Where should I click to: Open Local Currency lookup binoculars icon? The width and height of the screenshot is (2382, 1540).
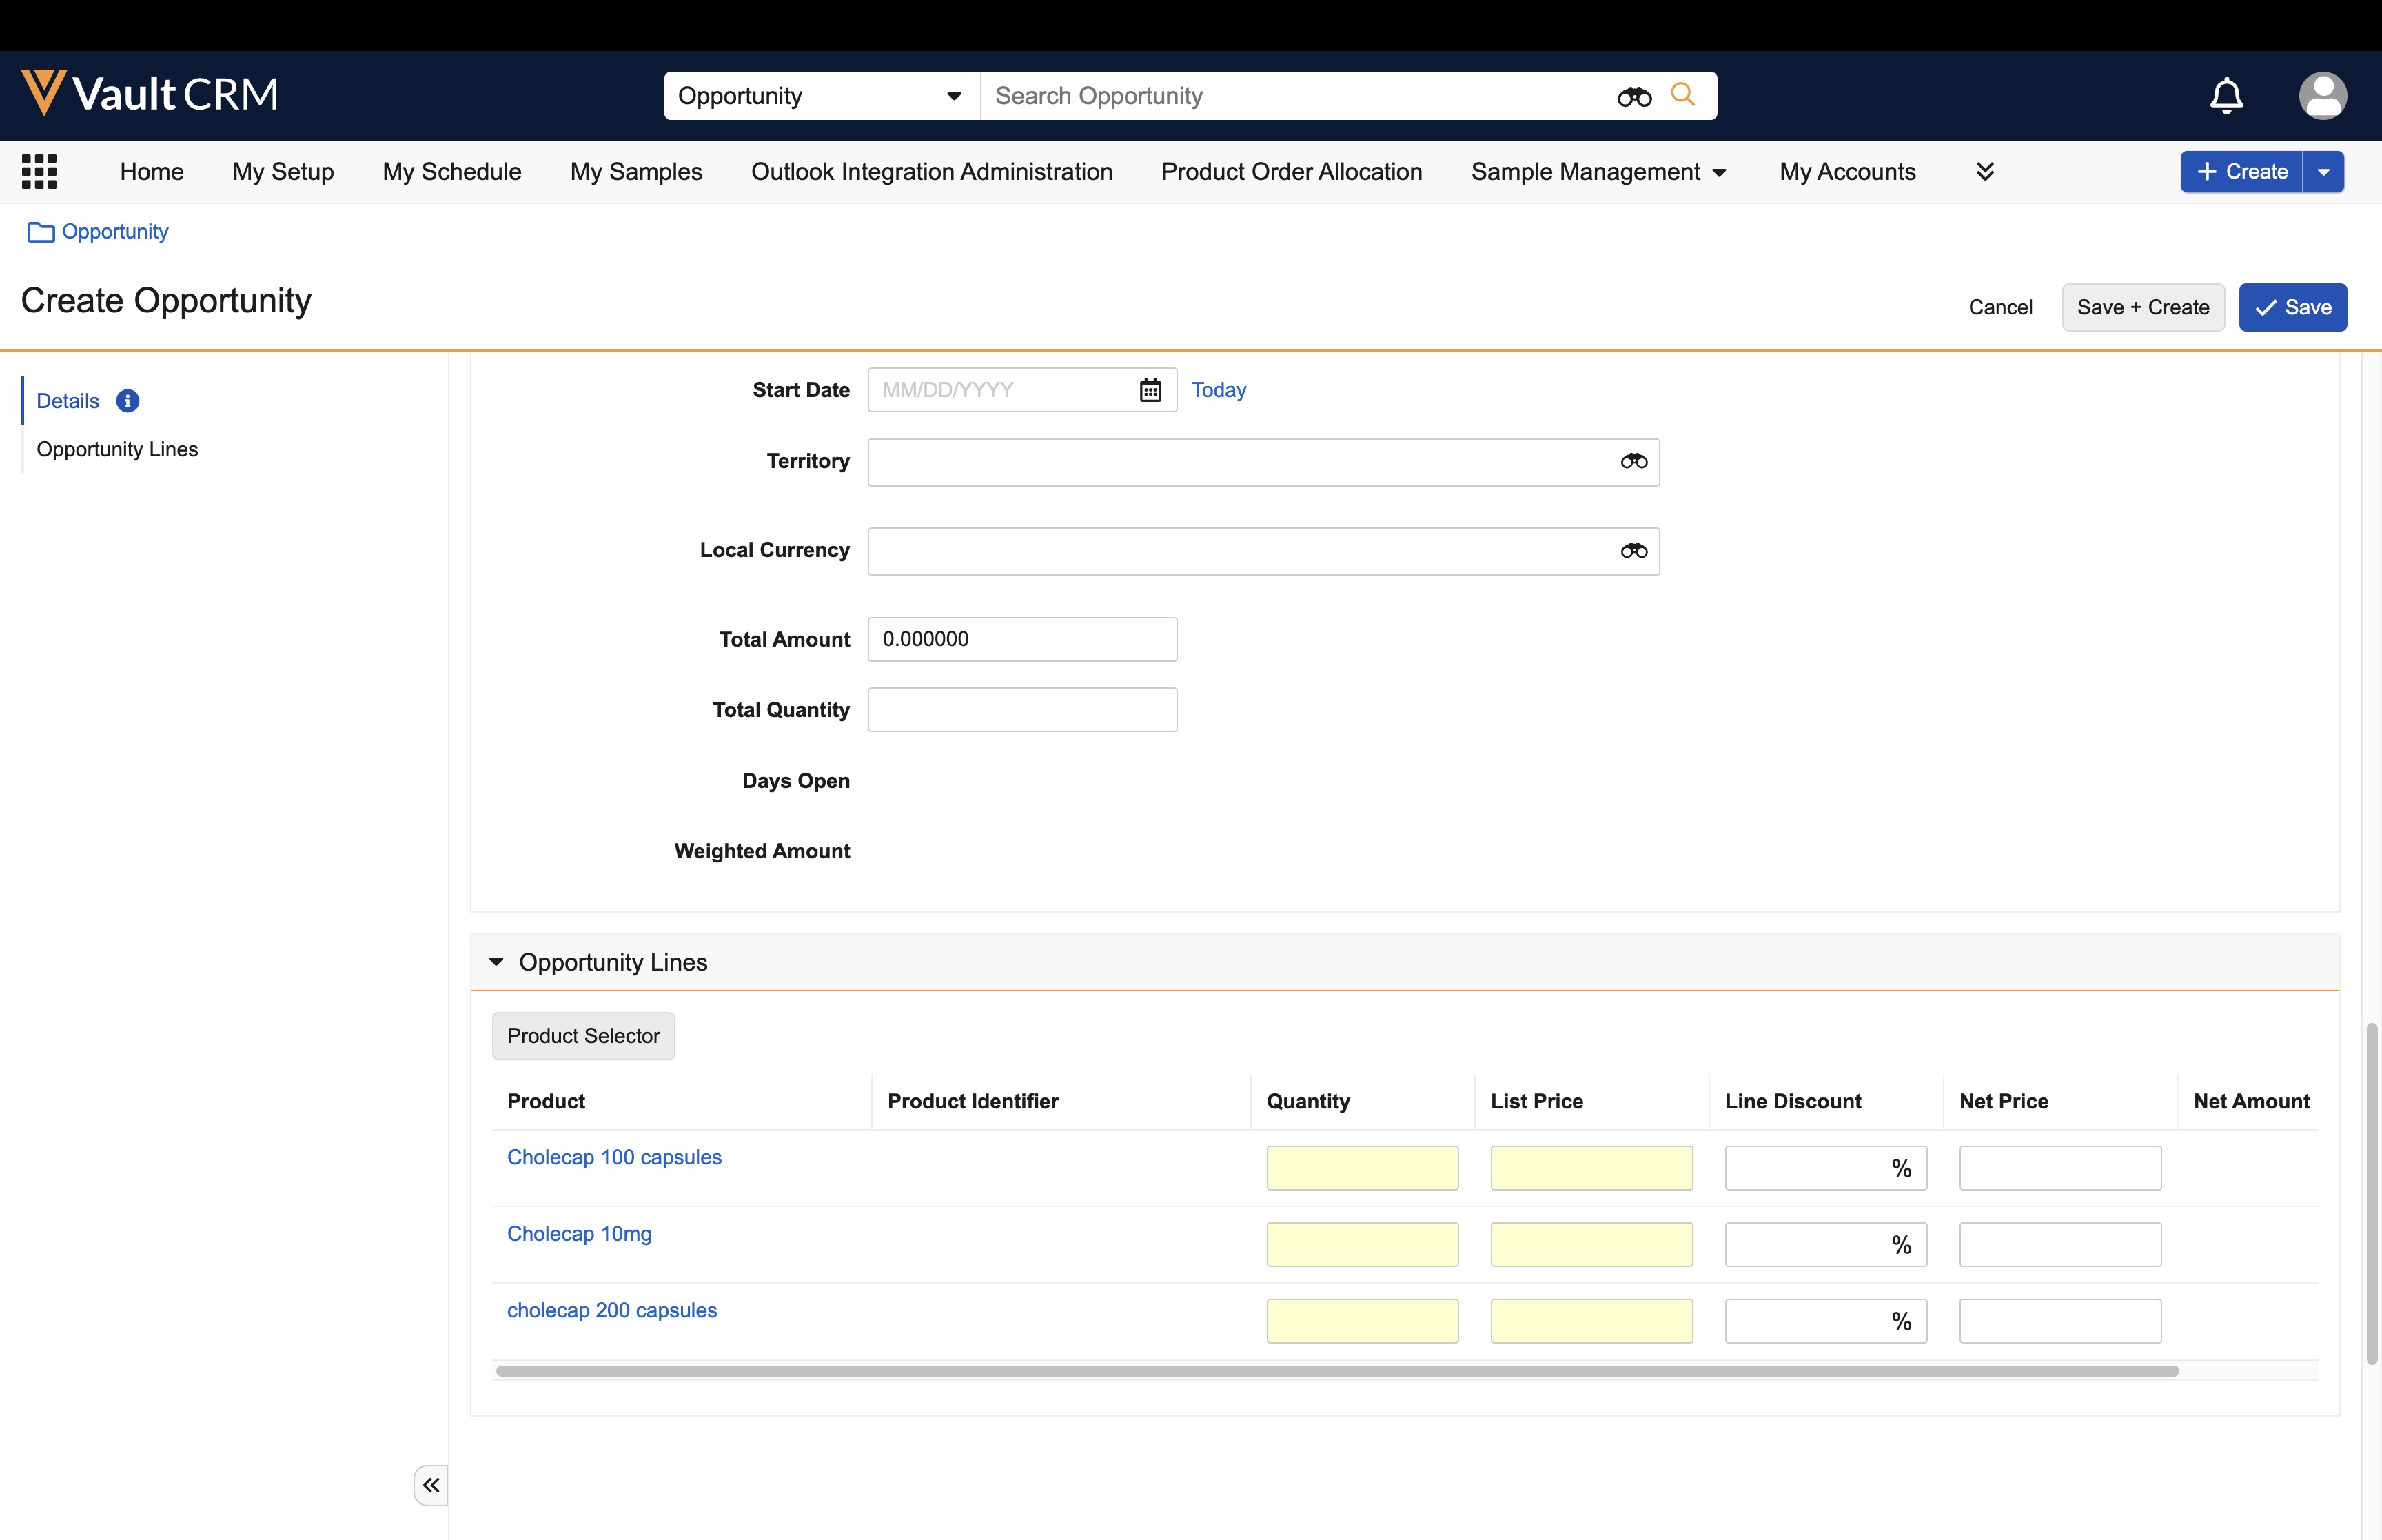tap(1633, 550)
